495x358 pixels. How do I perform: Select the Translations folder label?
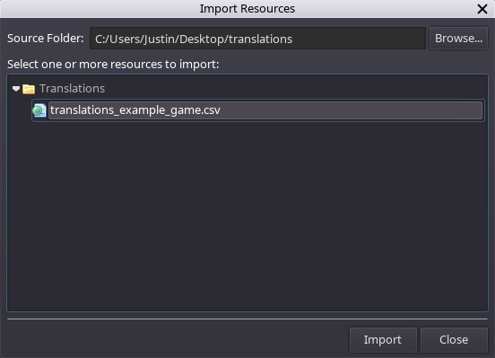(x=72, y=89)
